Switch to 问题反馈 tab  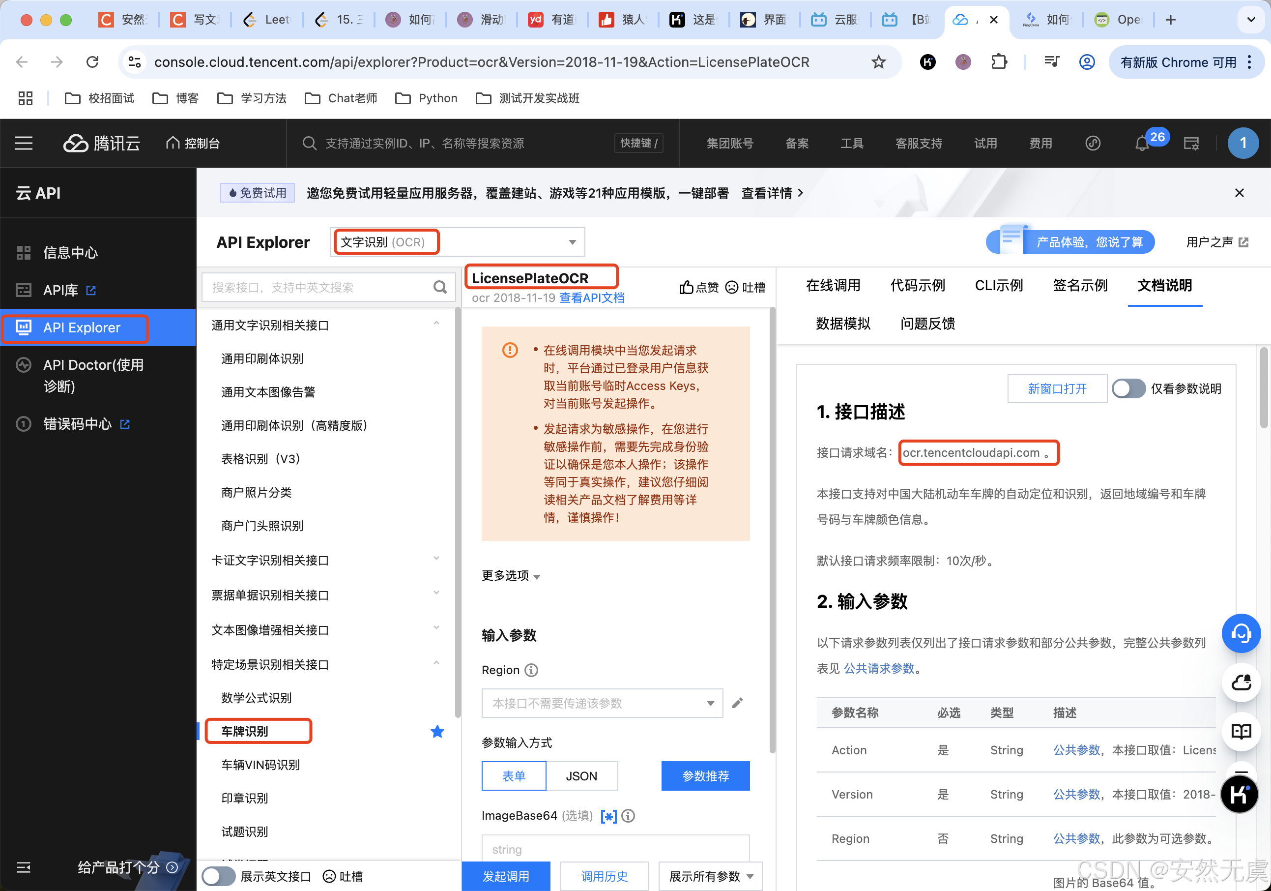pos(928,324)
